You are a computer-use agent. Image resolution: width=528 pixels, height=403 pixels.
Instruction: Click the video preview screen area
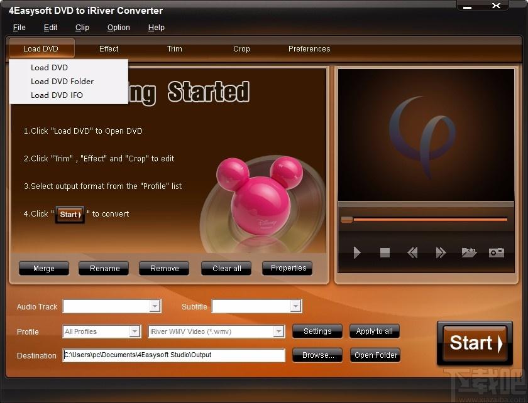[426, 135]
